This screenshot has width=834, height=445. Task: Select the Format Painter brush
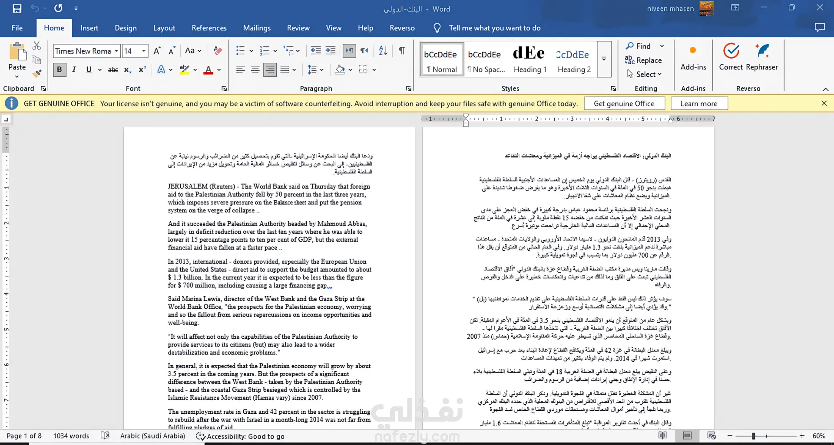pyautogui.click(x=37, y=74)
